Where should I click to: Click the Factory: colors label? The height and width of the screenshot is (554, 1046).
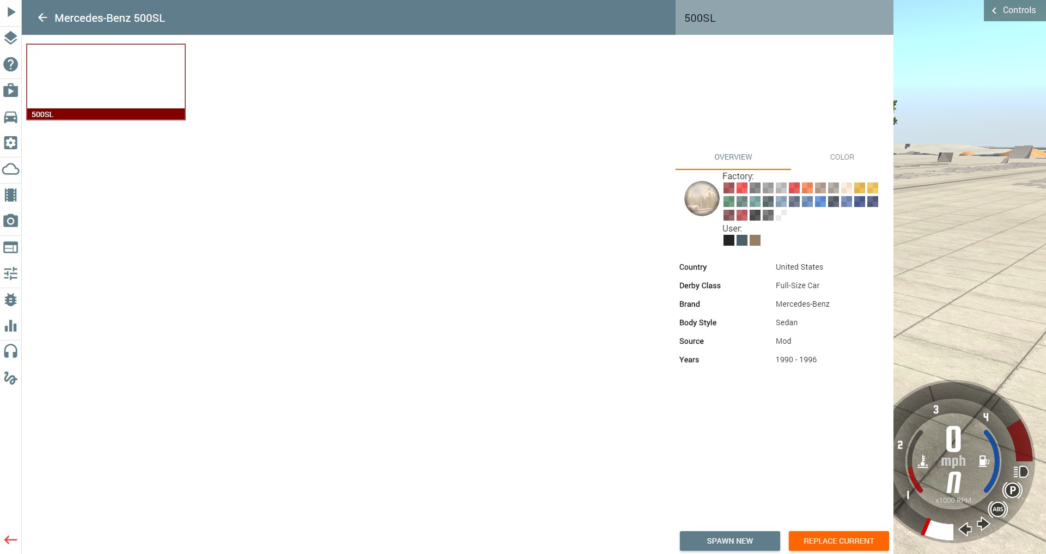(738, 176)
